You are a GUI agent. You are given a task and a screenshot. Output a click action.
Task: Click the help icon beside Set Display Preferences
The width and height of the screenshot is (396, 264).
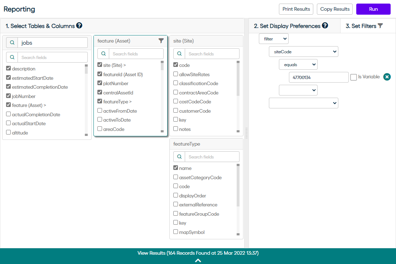(x=325, y=26)
